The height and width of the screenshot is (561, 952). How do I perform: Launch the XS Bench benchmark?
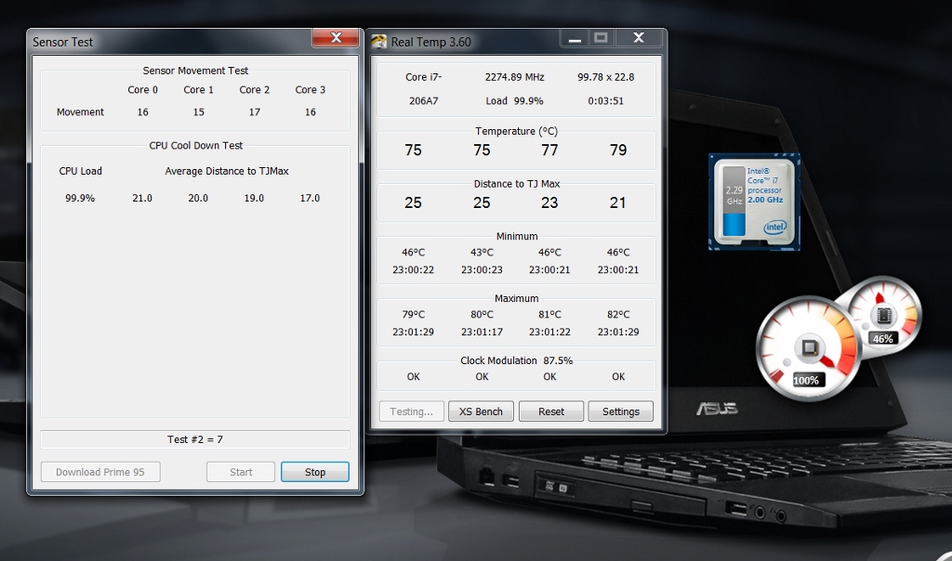coord(481,411)
